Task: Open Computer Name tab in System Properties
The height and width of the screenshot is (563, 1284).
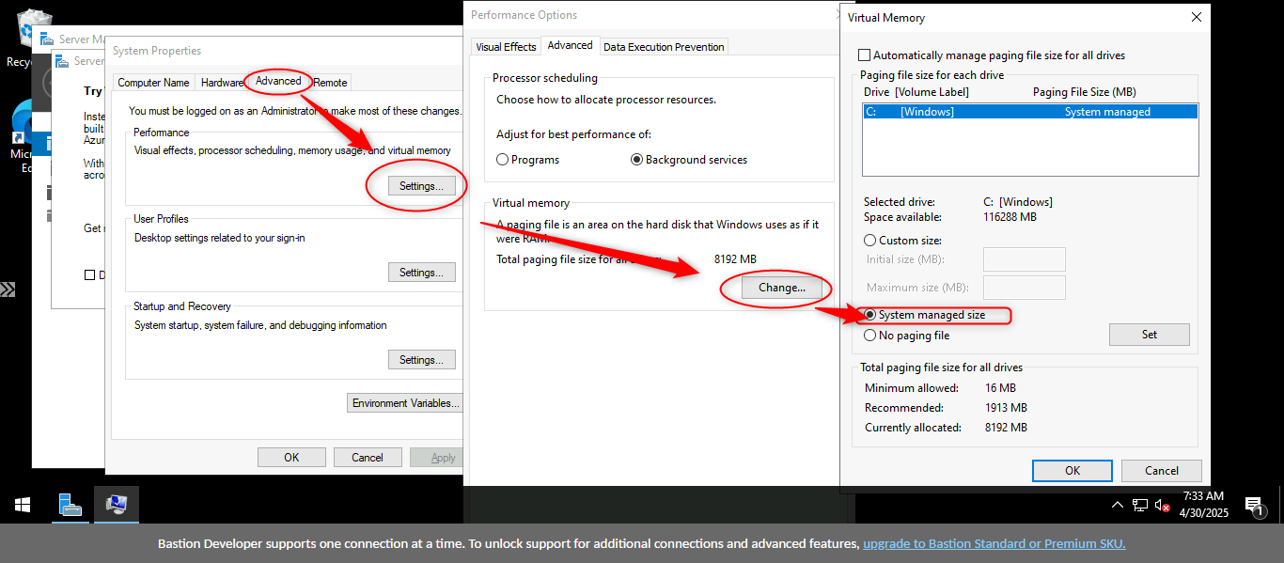Action: pos(153,83)
